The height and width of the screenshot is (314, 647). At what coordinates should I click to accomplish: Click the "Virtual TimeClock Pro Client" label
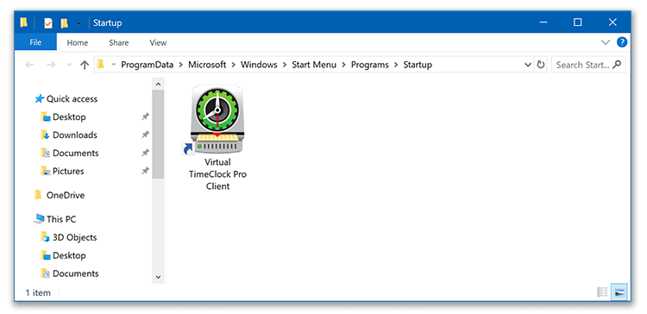coord(218,174)
